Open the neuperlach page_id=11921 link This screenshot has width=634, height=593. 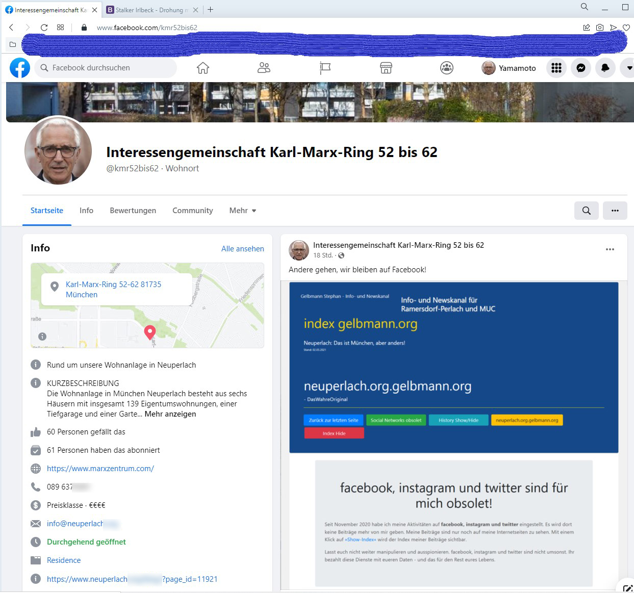click(x=132, y=579)
